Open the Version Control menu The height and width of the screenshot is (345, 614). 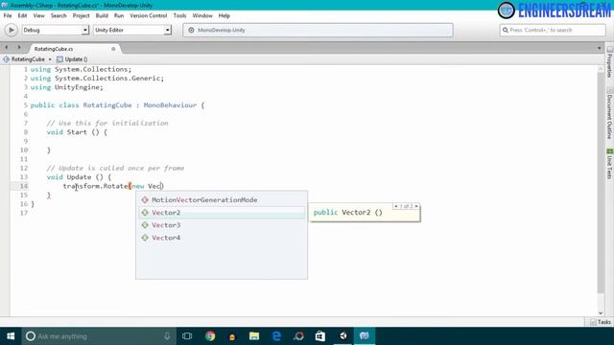[149, 15]
